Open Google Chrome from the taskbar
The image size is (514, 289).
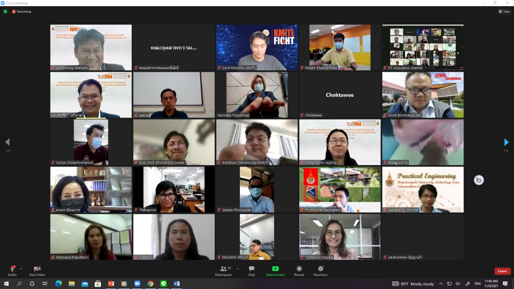(150, 284)
